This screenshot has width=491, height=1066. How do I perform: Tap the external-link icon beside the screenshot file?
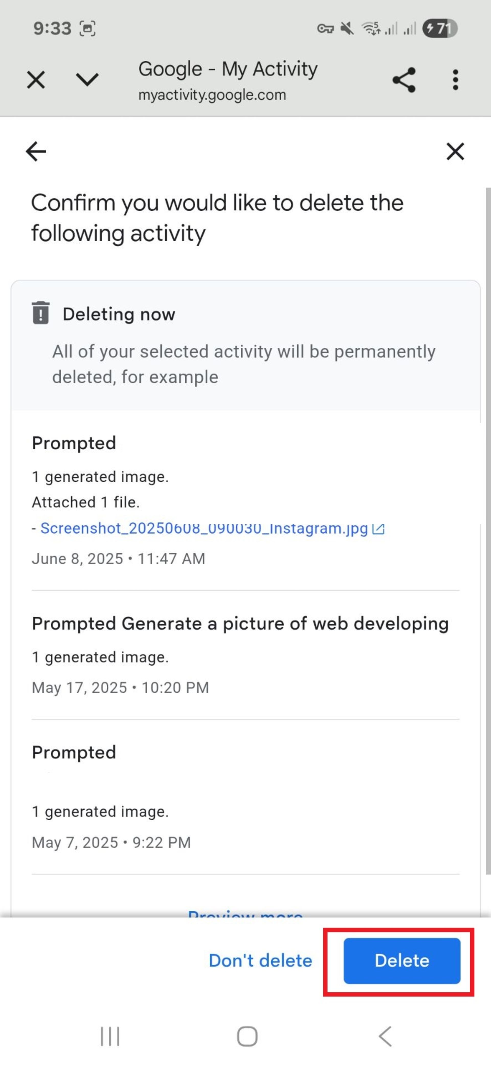[x=378, y=529]
